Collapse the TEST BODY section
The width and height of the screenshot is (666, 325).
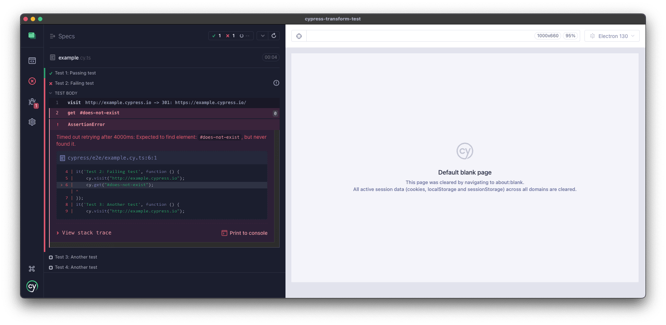point(51,93)
